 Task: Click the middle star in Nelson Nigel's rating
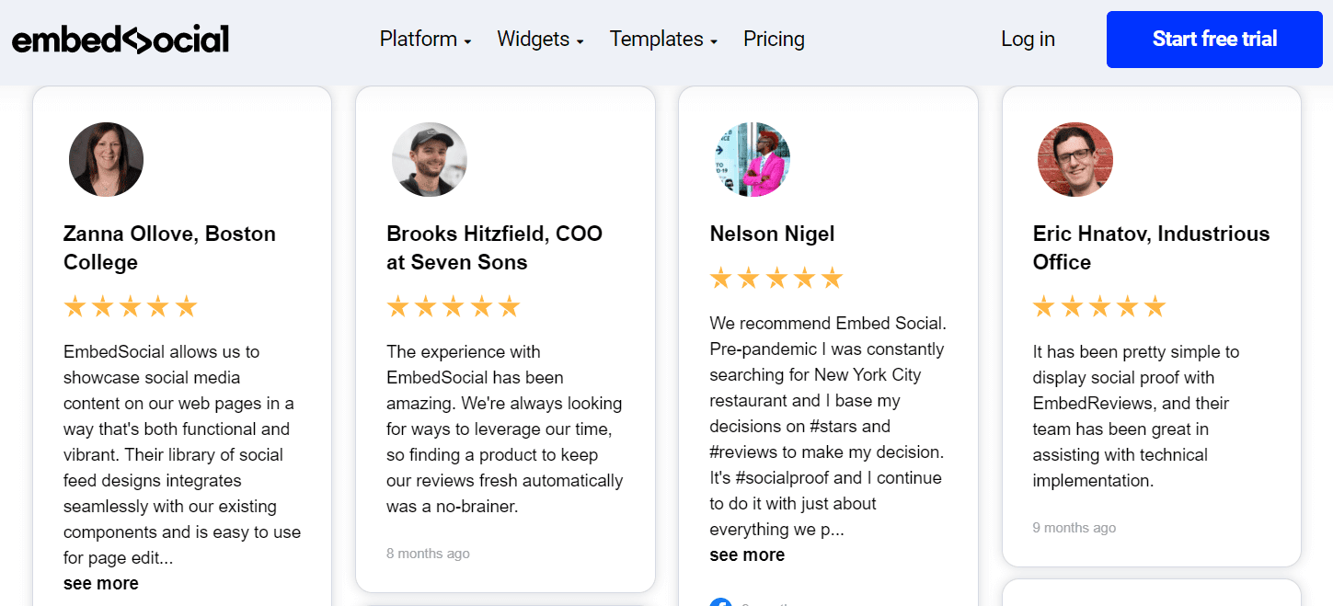pos(777,276)
